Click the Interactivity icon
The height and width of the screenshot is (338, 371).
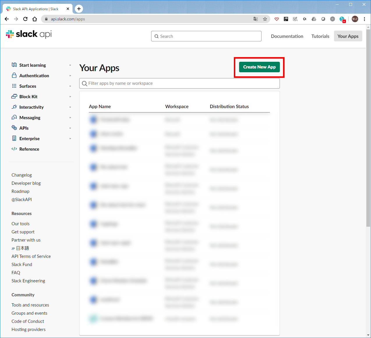(14, 107)
